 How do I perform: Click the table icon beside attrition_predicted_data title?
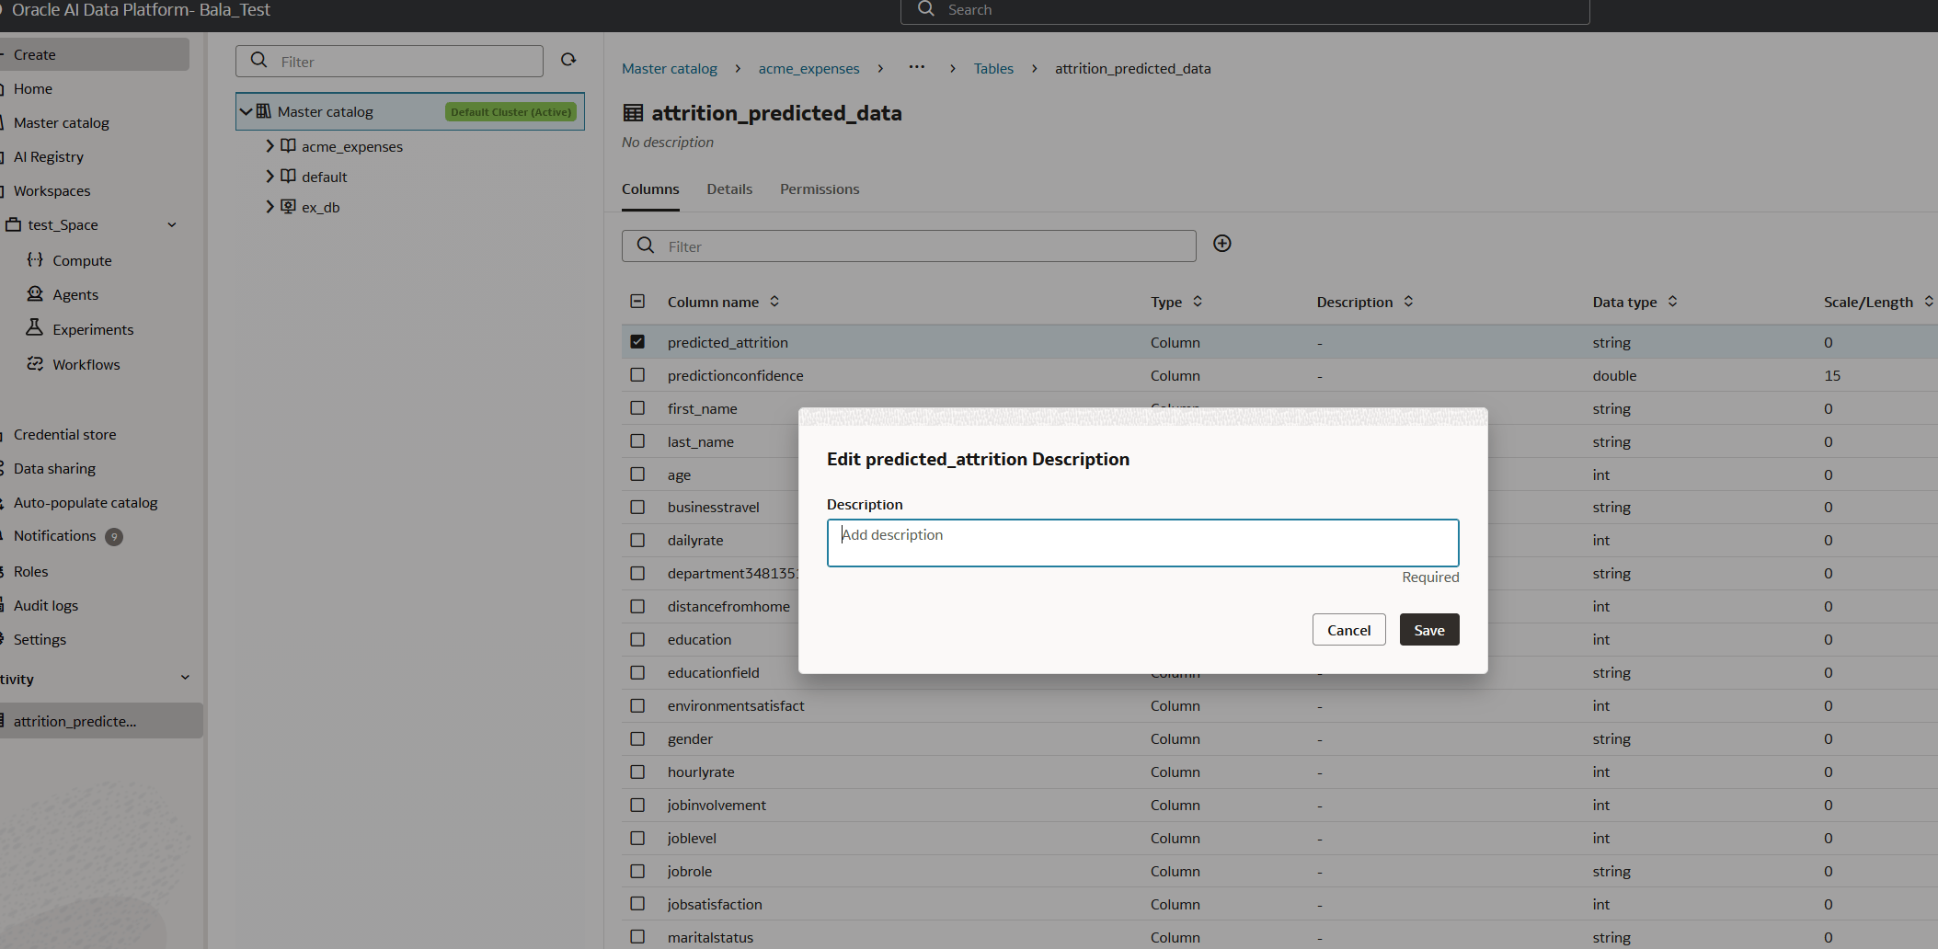click(x=633, y=113)
